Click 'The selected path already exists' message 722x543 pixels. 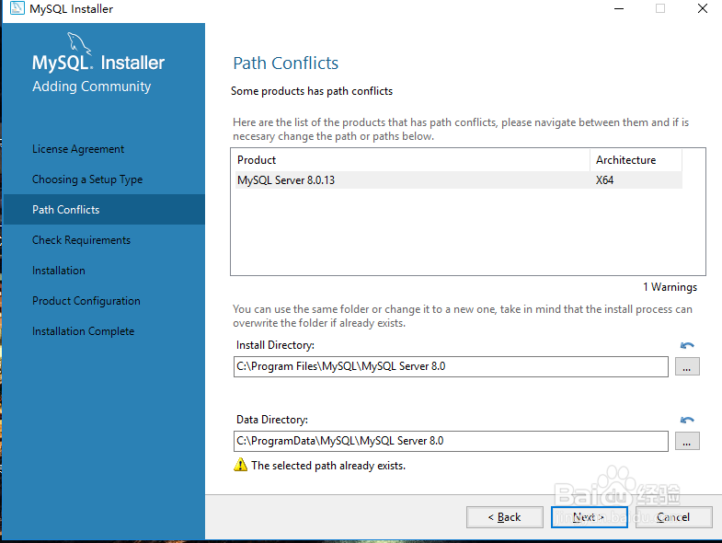[328, 466]
